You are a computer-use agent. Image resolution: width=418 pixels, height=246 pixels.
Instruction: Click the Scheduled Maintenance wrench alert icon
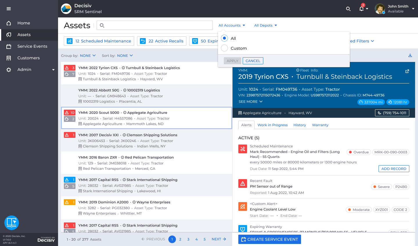(x=243, y=149)
